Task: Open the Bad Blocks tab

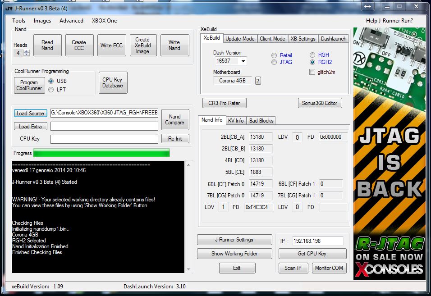Action: (261, 121)
